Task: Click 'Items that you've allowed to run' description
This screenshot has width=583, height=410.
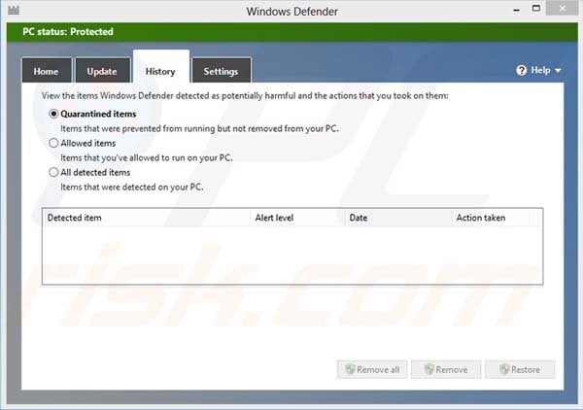Action: pos(147,157)
